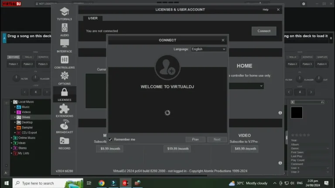This screenshot has height=188, width=335.
Task: Increase loop size on deck B
Action: 311,92
